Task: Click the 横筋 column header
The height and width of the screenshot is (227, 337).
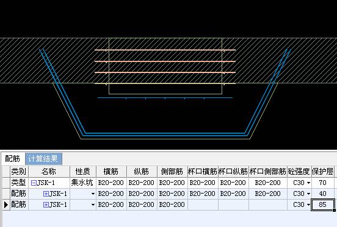Action: click(x=111, y=172)
